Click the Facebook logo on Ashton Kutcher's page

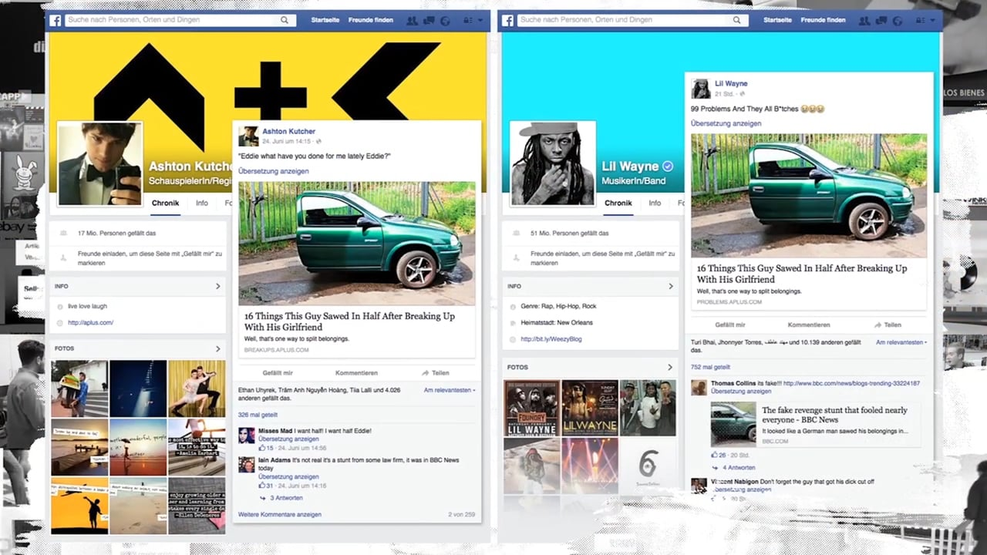tap(56, 20)
